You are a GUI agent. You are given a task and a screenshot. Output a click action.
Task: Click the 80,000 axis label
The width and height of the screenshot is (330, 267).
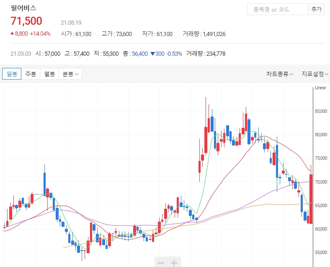click(321, 135)
